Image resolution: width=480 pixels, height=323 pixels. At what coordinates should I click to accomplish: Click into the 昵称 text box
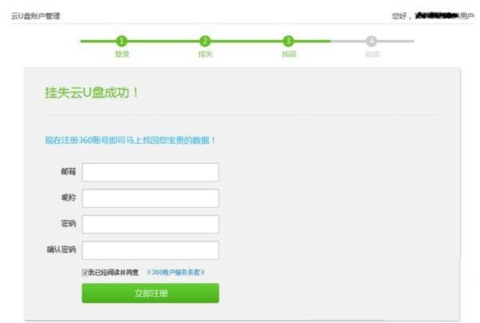tap(150, 198)
